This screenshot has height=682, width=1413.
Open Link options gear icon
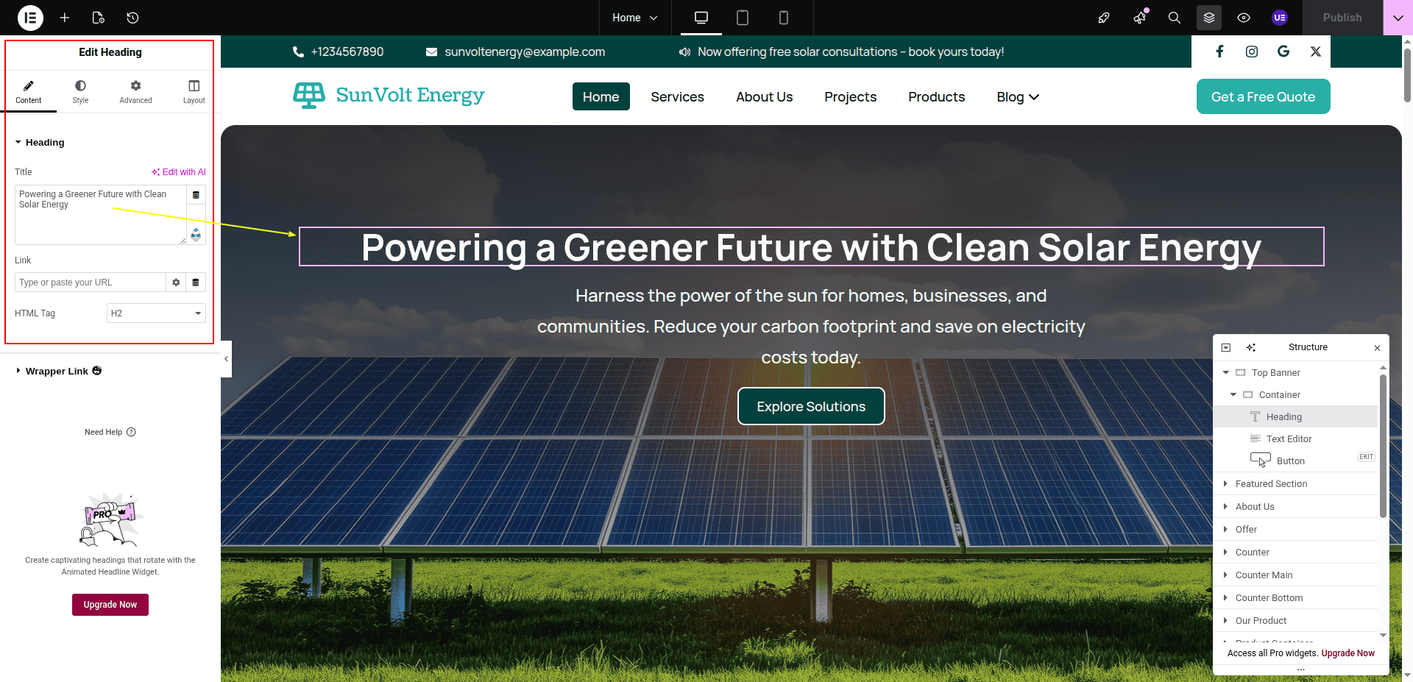[176, 283]
